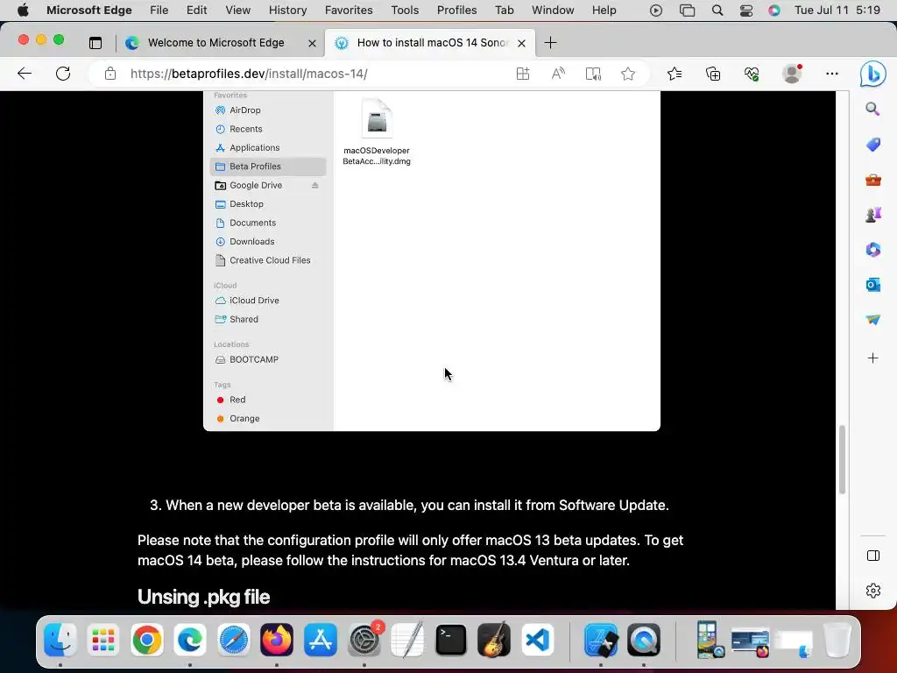Open sidebar Outlook icon
The height and width of the screenshot is (673, 897).
coord(873,285)
